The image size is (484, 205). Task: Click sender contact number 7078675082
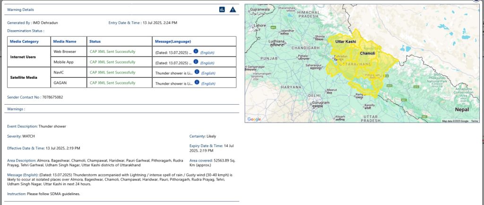pyautogui.click(x=52, y=97)
